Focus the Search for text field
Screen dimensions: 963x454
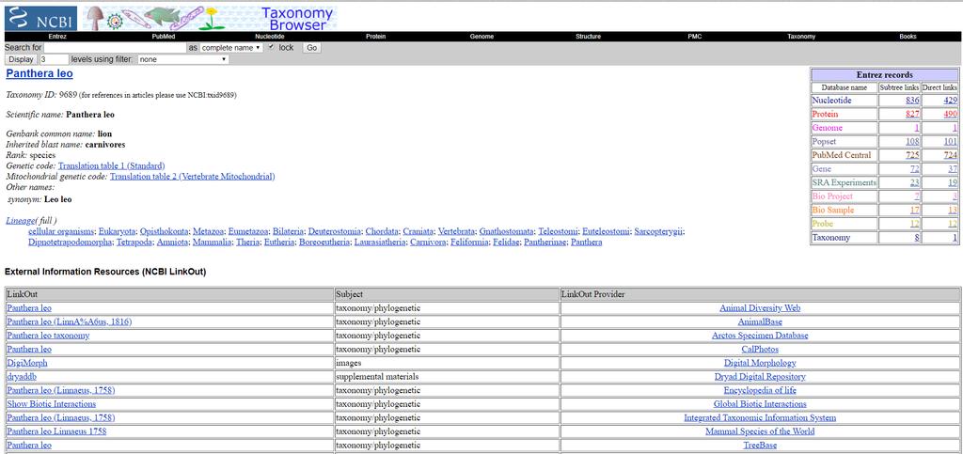click(x=115, y=47)
